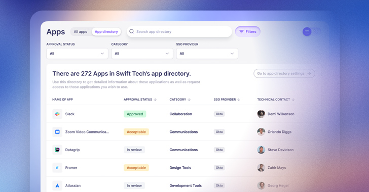369x192 pixels.
Task: Click the Framer app icon
Action: coord(57,168)
